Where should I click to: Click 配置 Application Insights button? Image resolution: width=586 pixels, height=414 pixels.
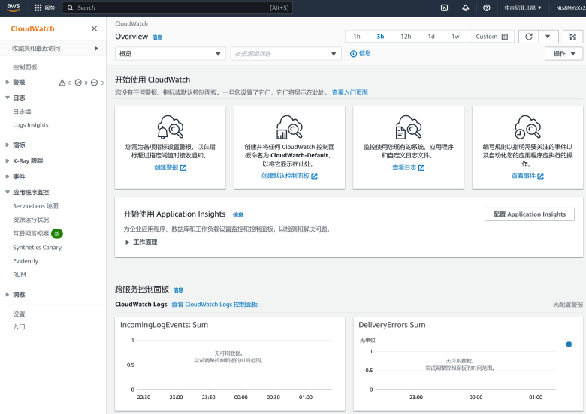(x=529, y=214)
